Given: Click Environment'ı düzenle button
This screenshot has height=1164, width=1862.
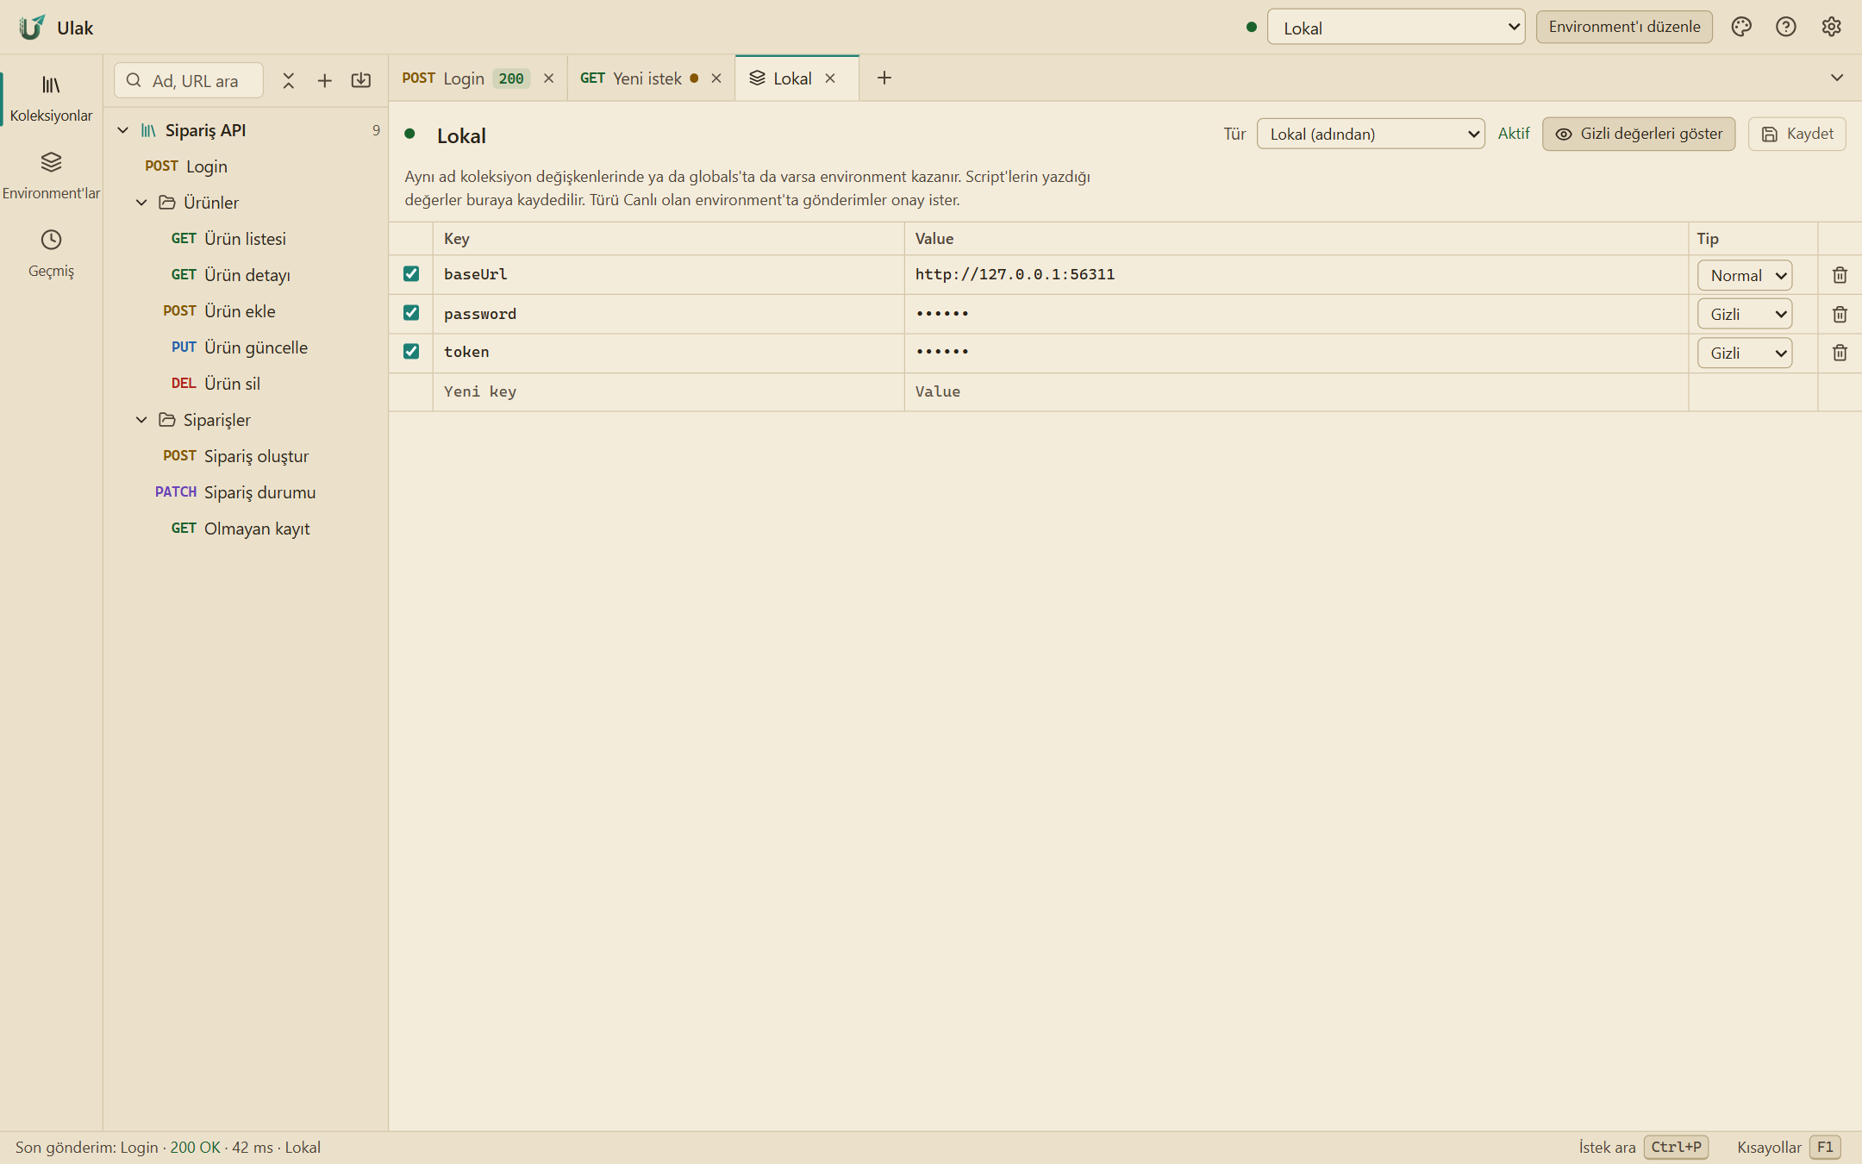Looking at the screenshot, I should pyautogui.click(x=1624, y=27).
